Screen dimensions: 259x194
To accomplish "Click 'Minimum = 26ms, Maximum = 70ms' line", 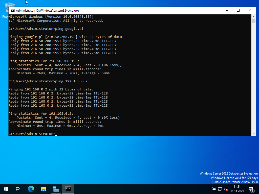I will (x=63, y=73).
